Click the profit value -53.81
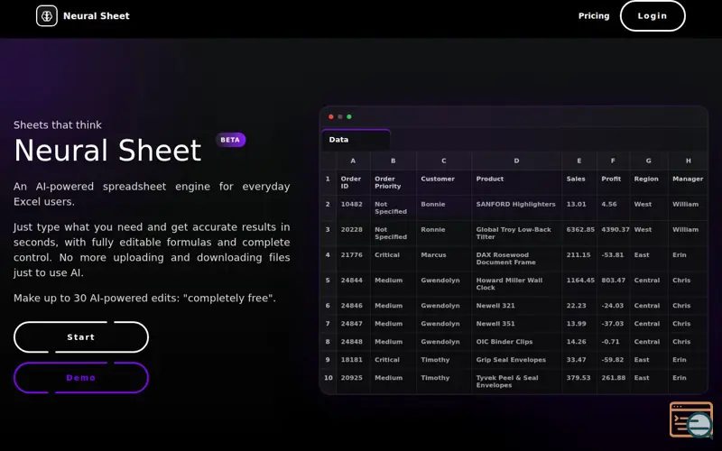Viewport: 722px width, 451px height. [x=614, y=259]
